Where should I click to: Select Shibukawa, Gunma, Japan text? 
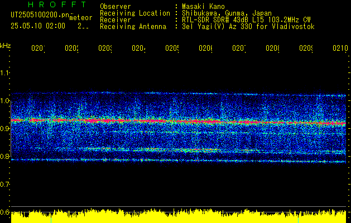coord(227,13)
